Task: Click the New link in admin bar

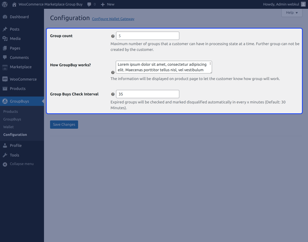Action: coord(111,4)
